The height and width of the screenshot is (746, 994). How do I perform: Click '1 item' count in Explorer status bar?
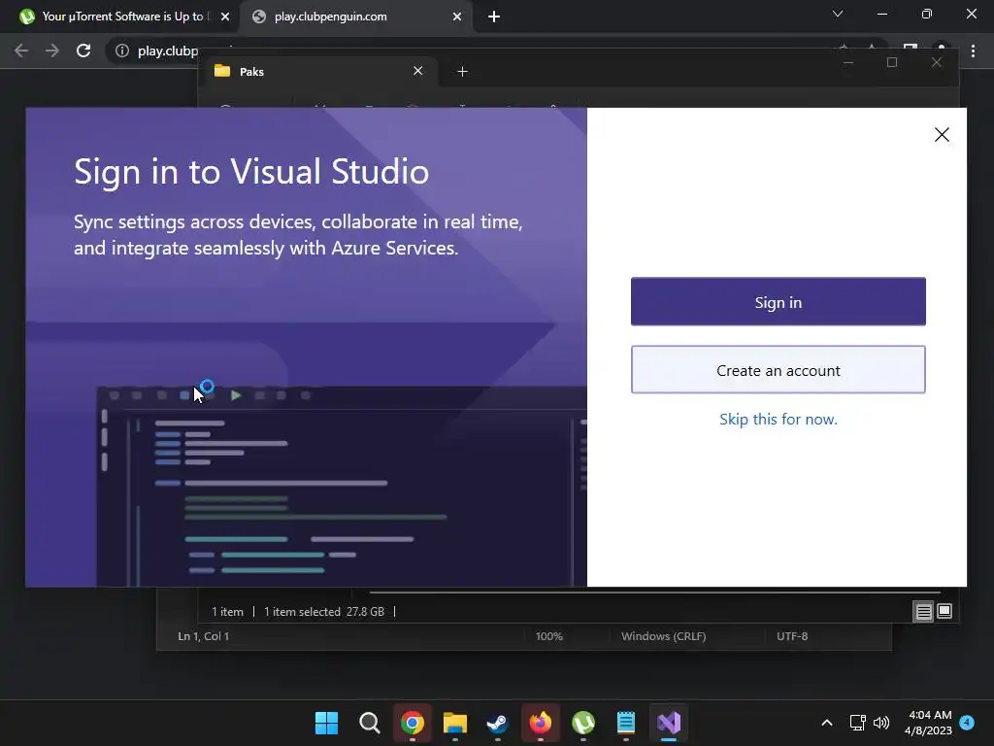pyautogui.click(x=227, y=612)
